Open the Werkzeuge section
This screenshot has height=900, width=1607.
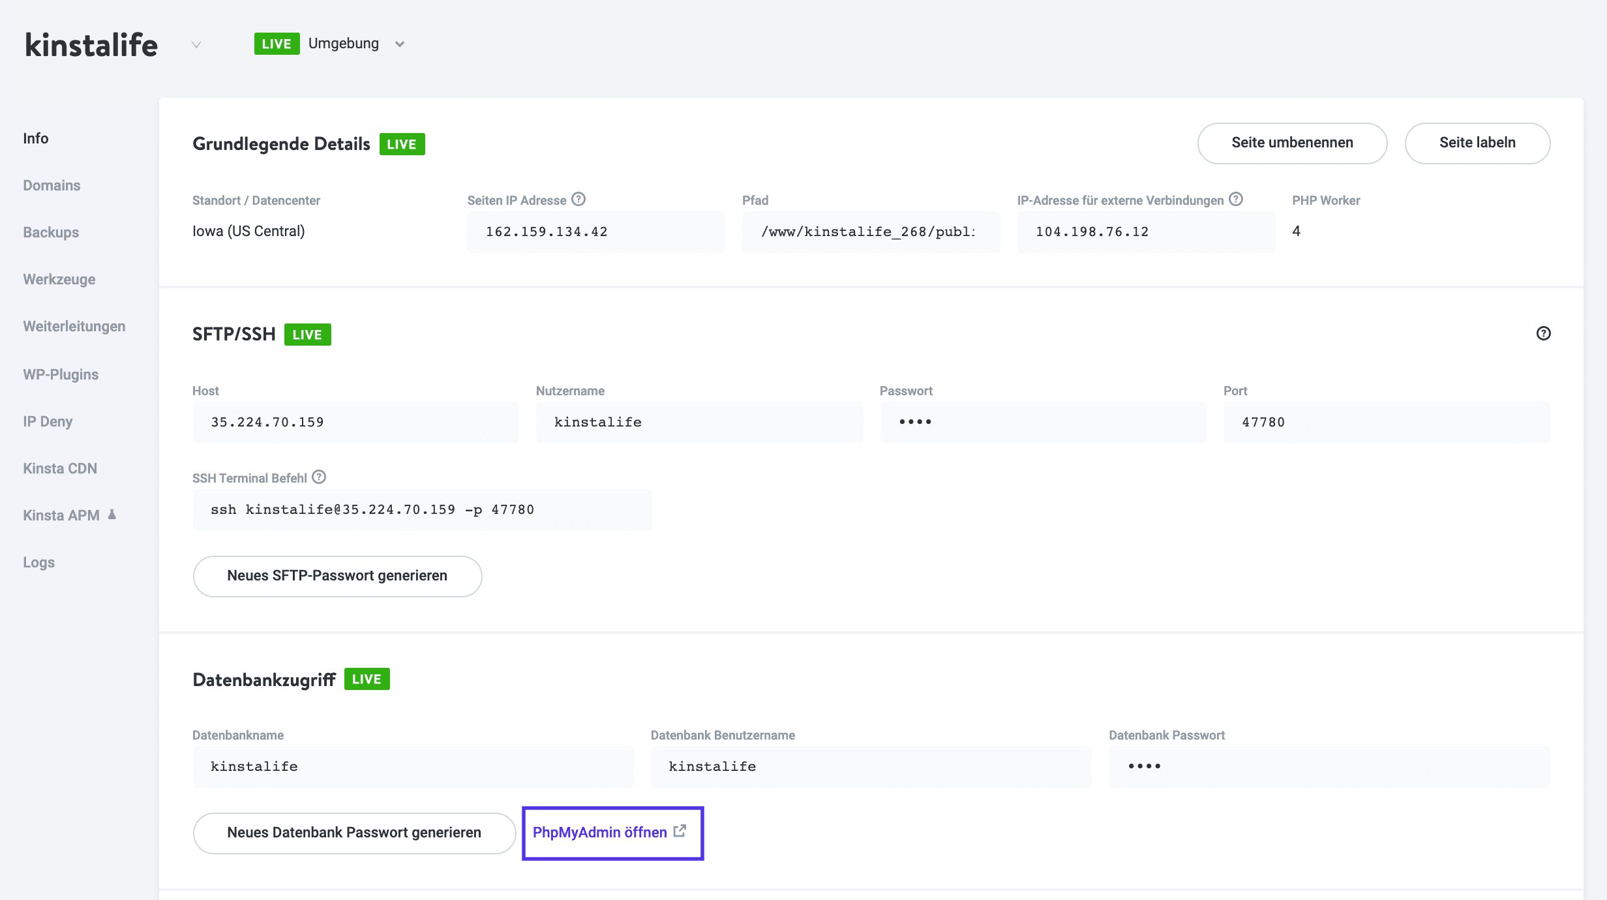(x=59, y=279)
